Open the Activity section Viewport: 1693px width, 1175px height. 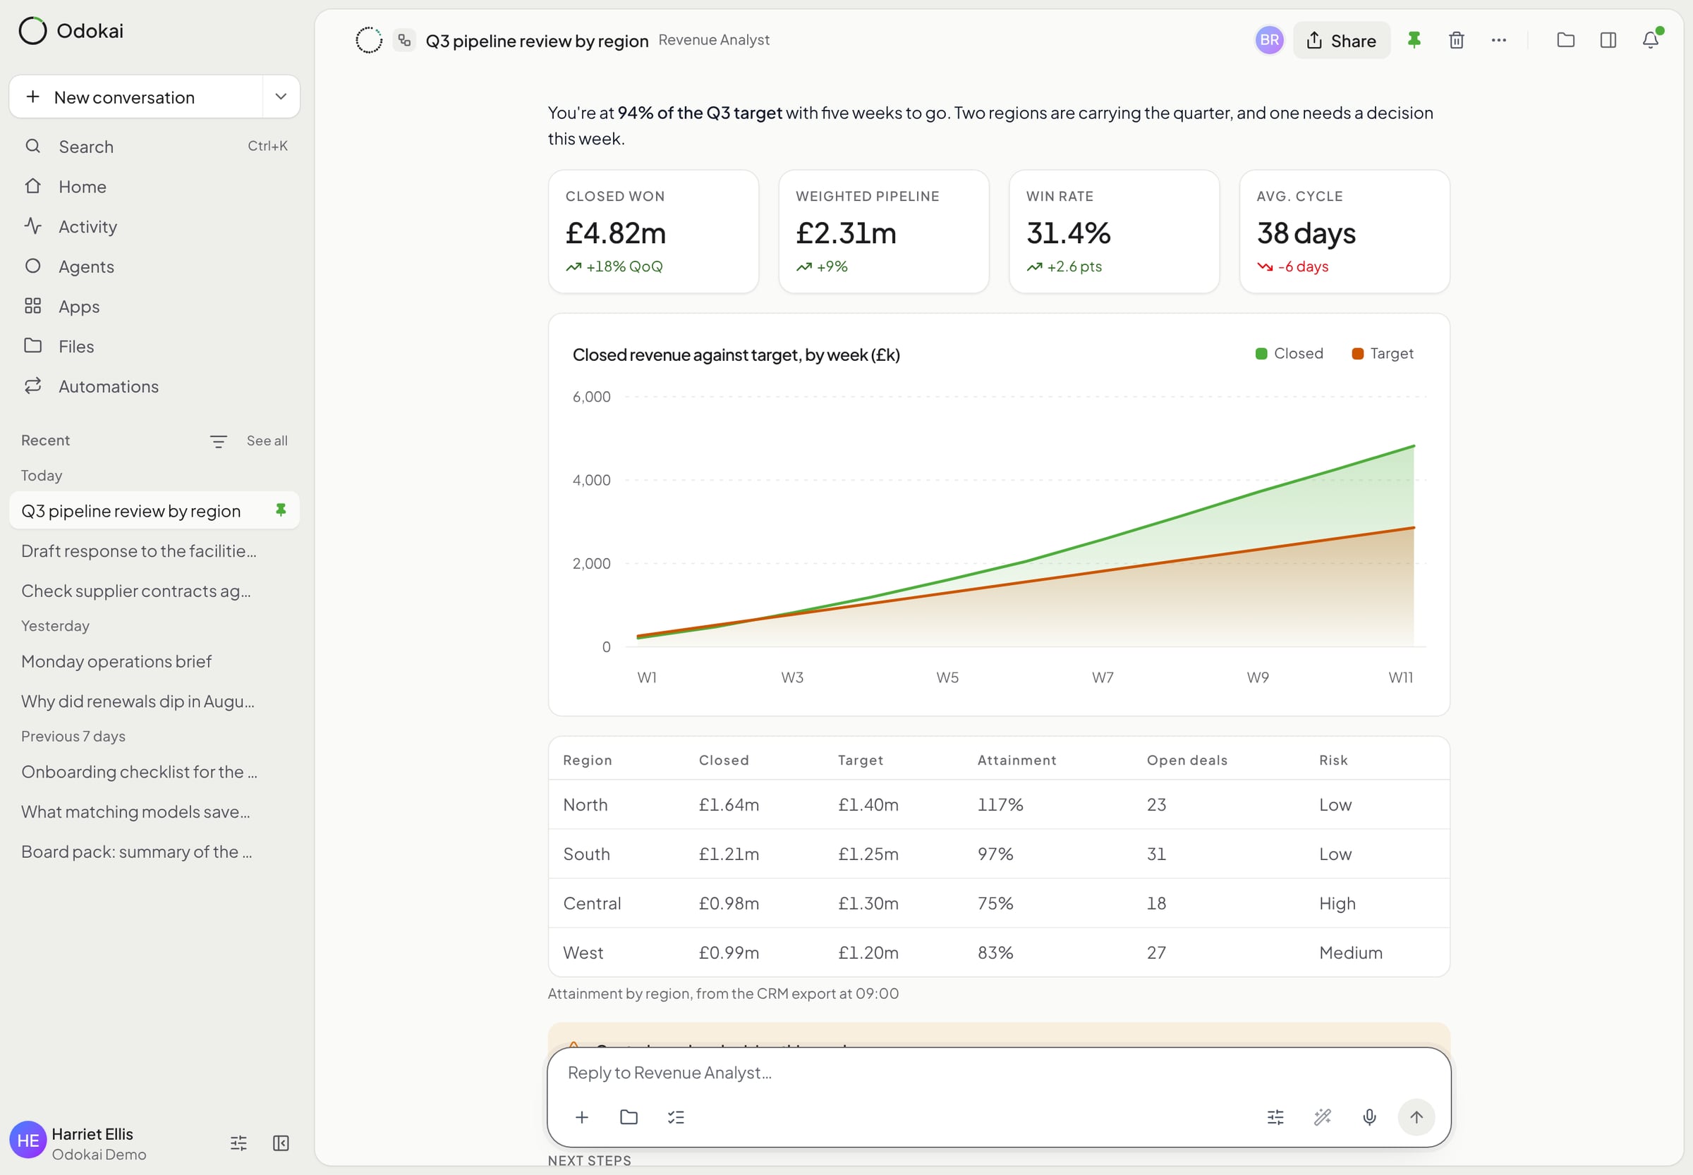click(x=154, y=226)
